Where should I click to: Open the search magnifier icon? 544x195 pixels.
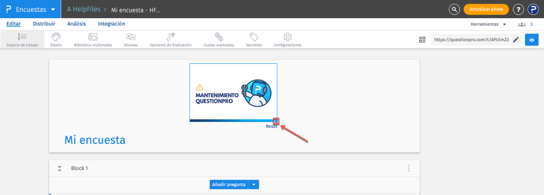(454, 10)
